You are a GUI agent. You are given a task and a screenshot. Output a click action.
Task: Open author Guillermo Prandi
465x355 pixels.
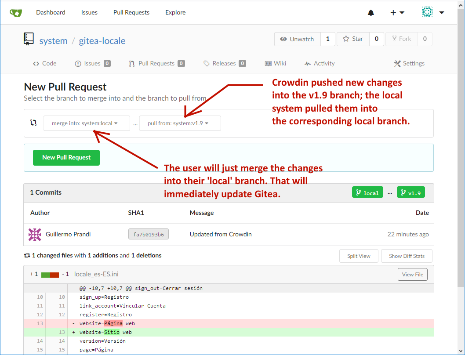[68, 234]
